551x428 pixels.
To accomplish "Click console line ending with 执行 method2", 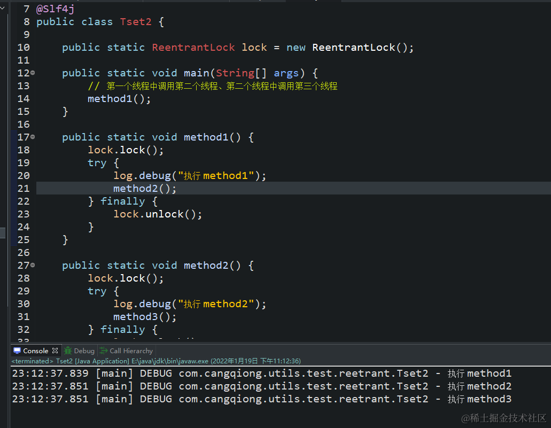I will point(262,386).
